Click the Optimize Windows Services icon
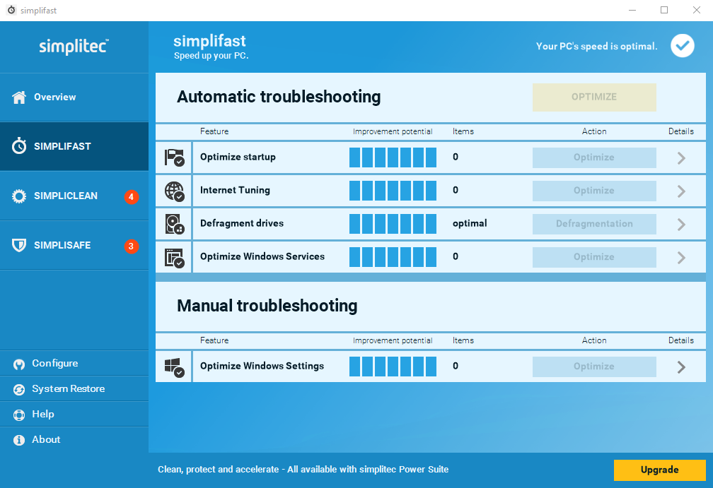Viewport: 713px width, 488px height. pyautogui.click(x=174, y=257)
